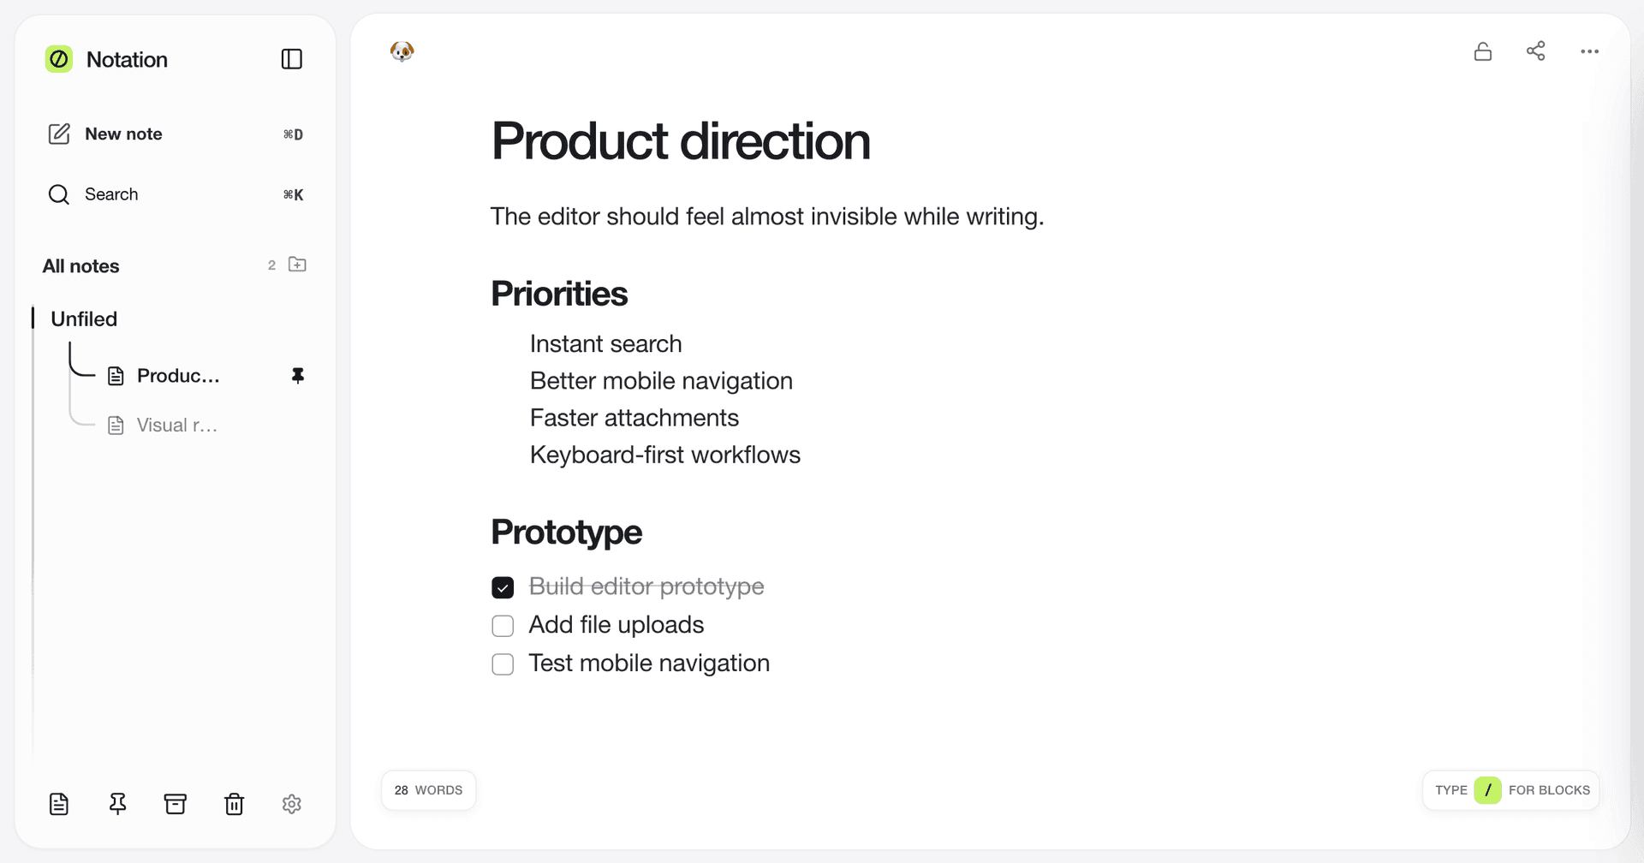
Task: Click the dog emoji note icon
Action: [402, 51]
